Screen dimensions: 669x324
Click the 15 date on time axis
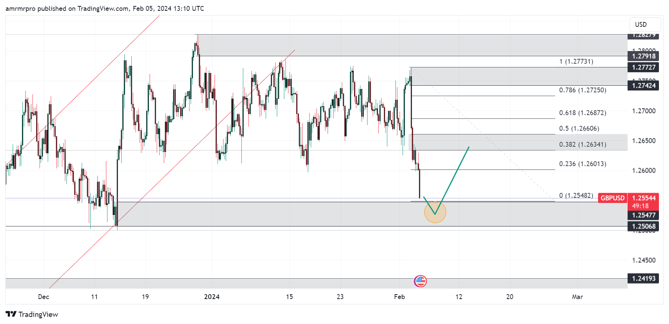point(290,297)
